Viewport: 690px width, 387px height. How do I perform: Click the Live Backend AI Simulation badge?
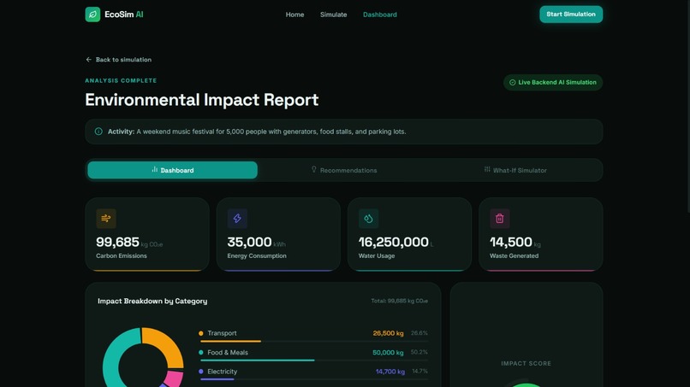553,83
